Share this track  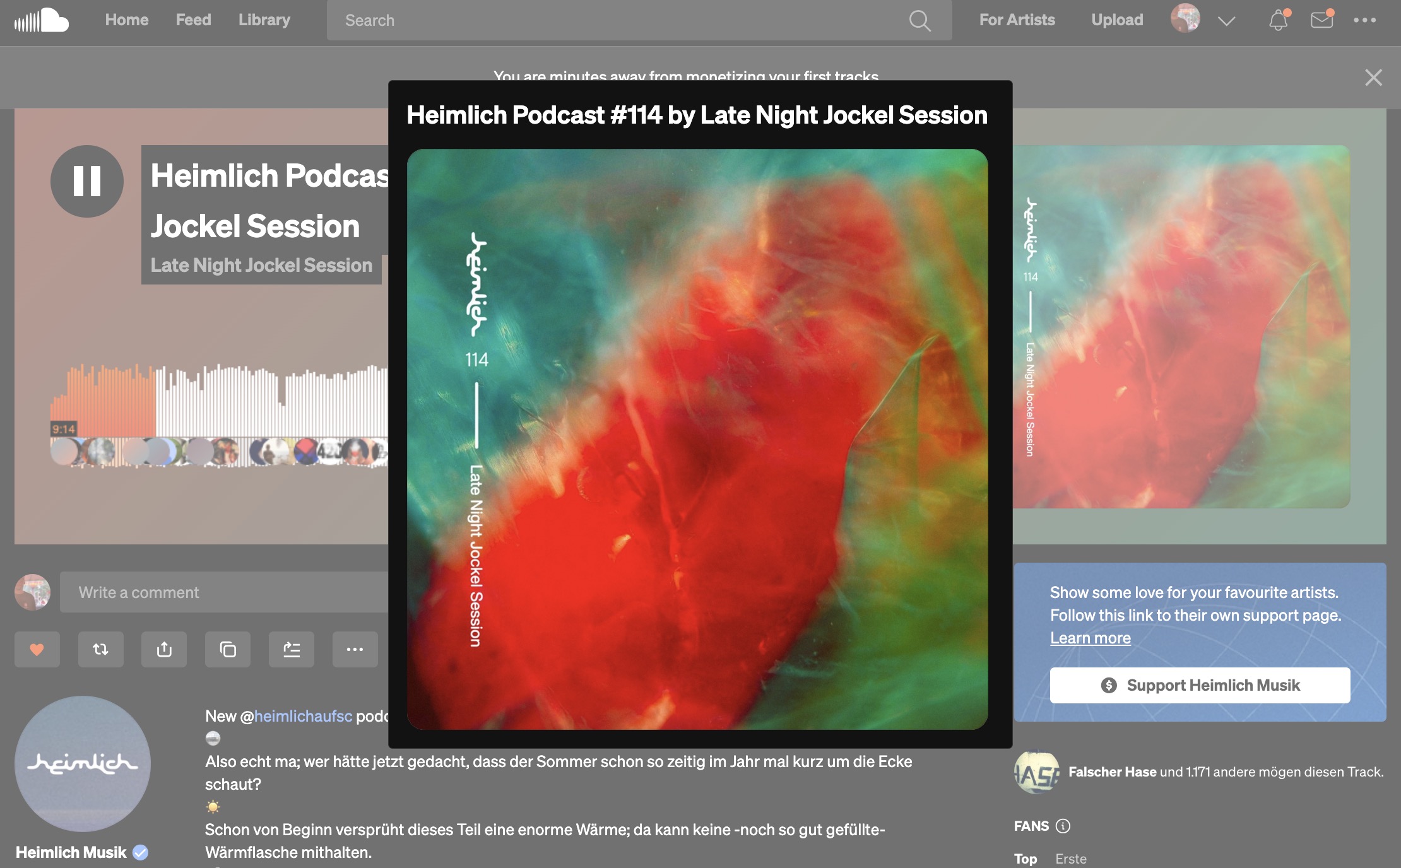164,649
